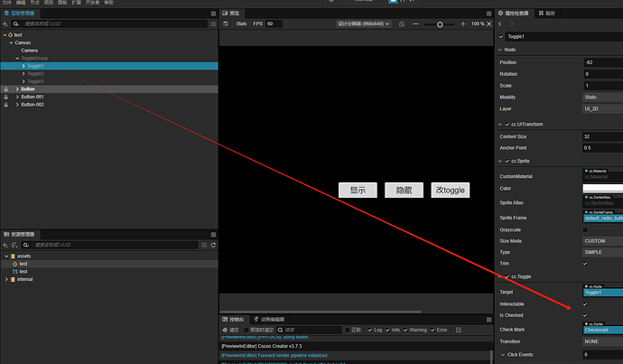Viewport: 623px width, 364px height.
Task: Toggle the Toggle1 node active checkbox
Action: pos(501,36)
